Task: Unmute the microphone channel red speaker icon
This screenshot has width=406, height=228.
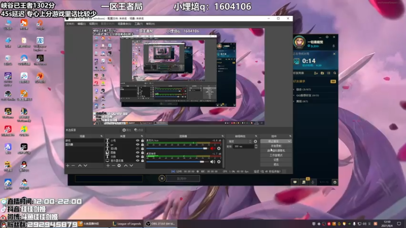Action: [x=213, y=148]
